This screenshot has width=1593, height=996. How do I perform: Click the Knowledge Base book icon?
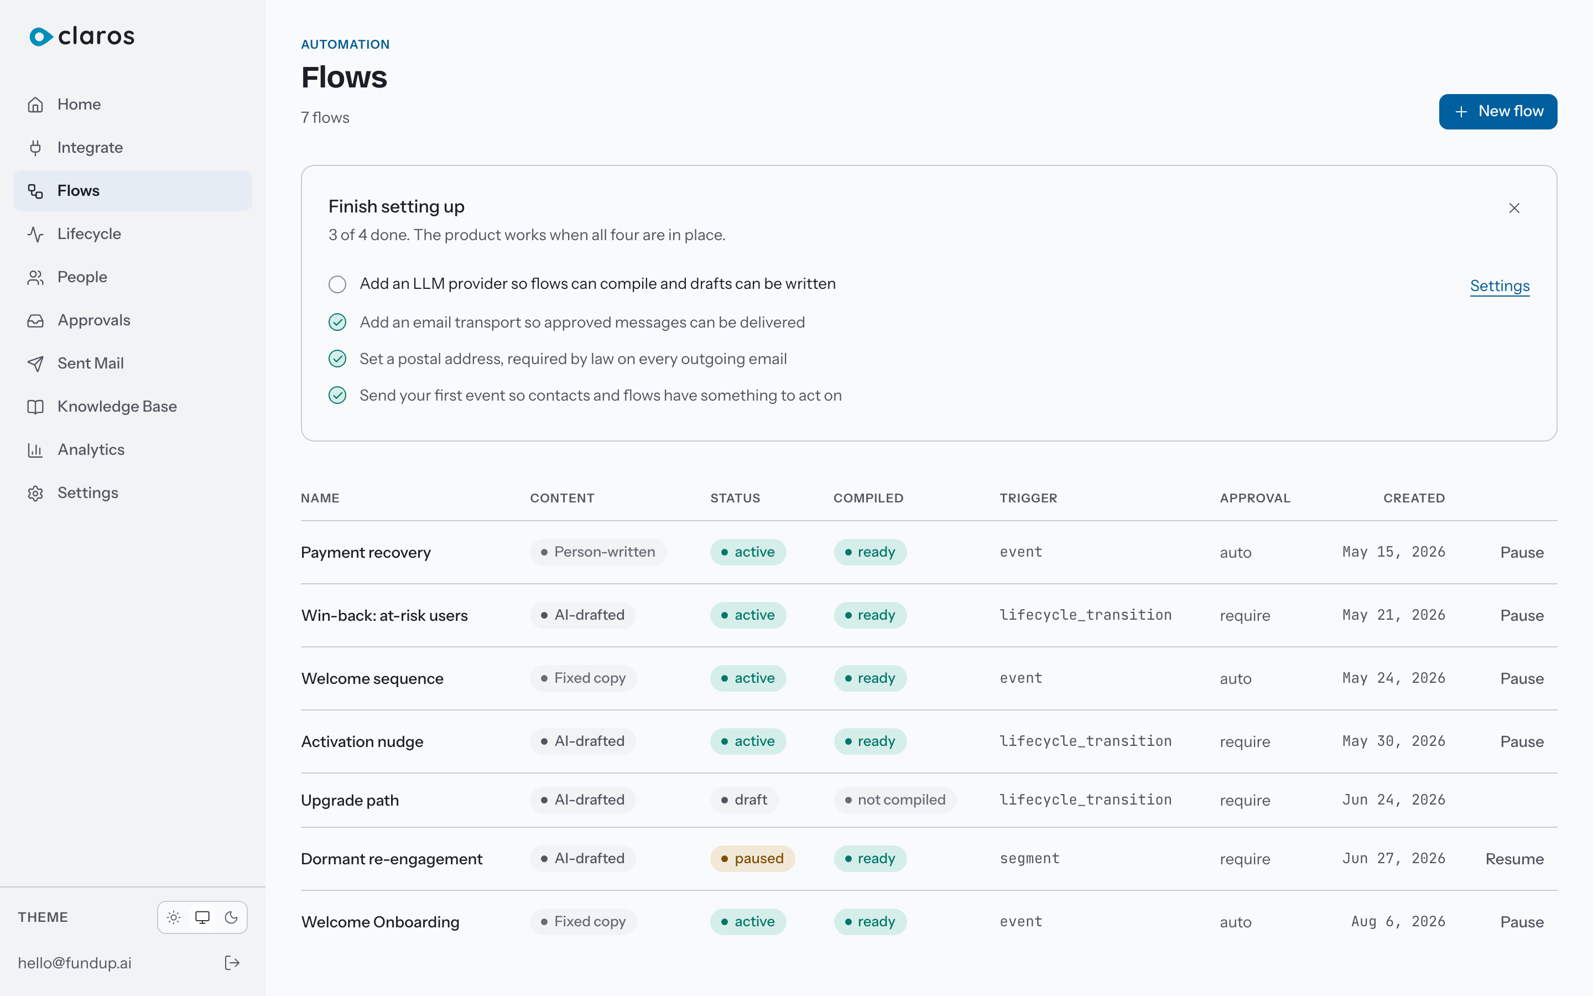point(35,407)
